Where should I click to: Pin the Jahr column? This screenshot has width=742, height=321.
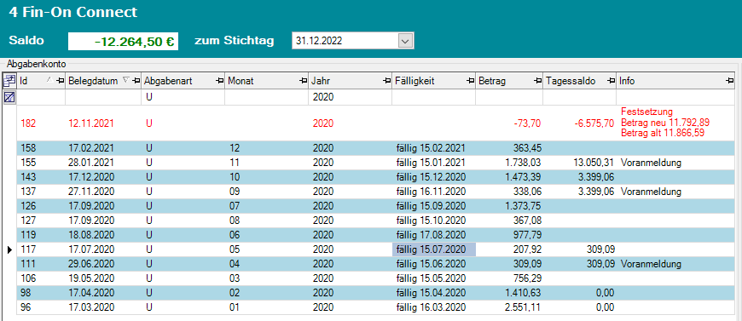[x=386, y=81]
